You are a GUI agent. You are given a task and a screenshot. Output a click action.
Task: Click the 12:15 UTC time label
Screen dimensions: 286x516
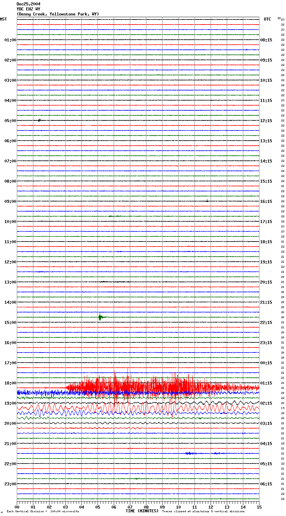(266, 121)
